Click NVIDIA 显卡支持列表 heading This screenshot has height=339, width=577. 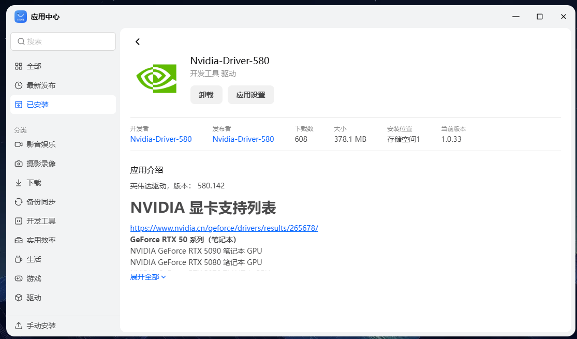(x=203, y=208)
